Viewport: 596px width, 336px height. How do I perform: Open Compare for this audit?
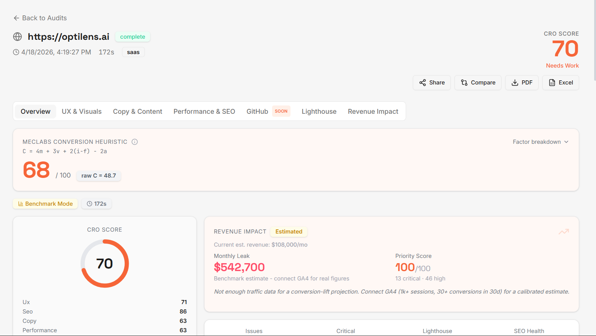pos(478,83)
